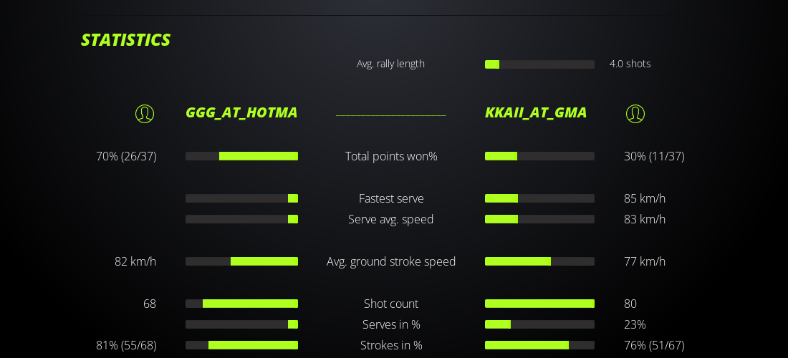The width and height of the screenshot is (788, 358).
Task: Click the Avg. rally length bar
Action: click(539, 64)
